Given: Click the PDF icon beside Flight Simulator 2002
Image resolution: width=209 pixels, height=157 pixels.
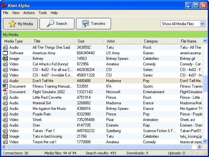Looking at the screenshot, I should 5,92.
